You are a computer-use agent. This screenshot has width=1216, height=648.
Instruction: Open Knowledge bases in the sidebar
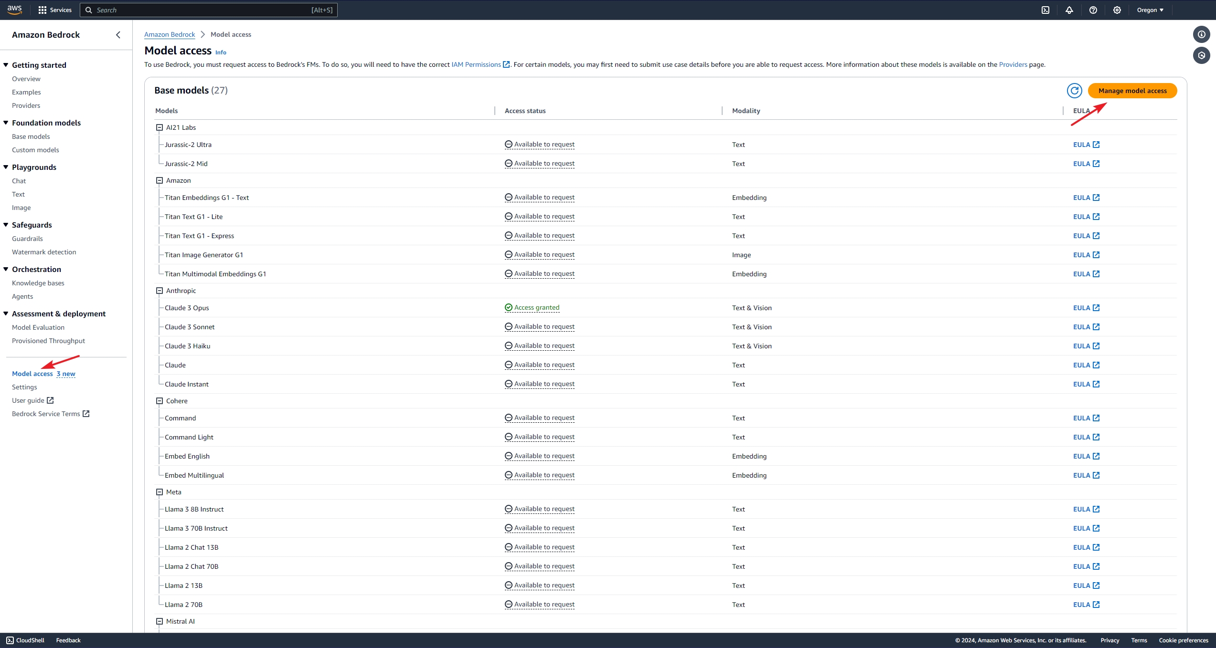38,283
